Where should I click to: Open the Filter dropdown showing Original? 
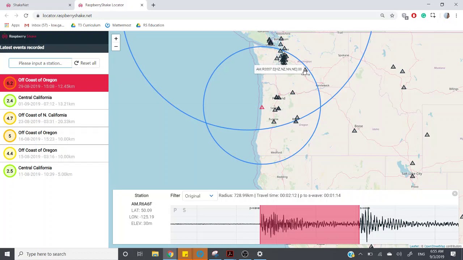(x=199, y=196)
